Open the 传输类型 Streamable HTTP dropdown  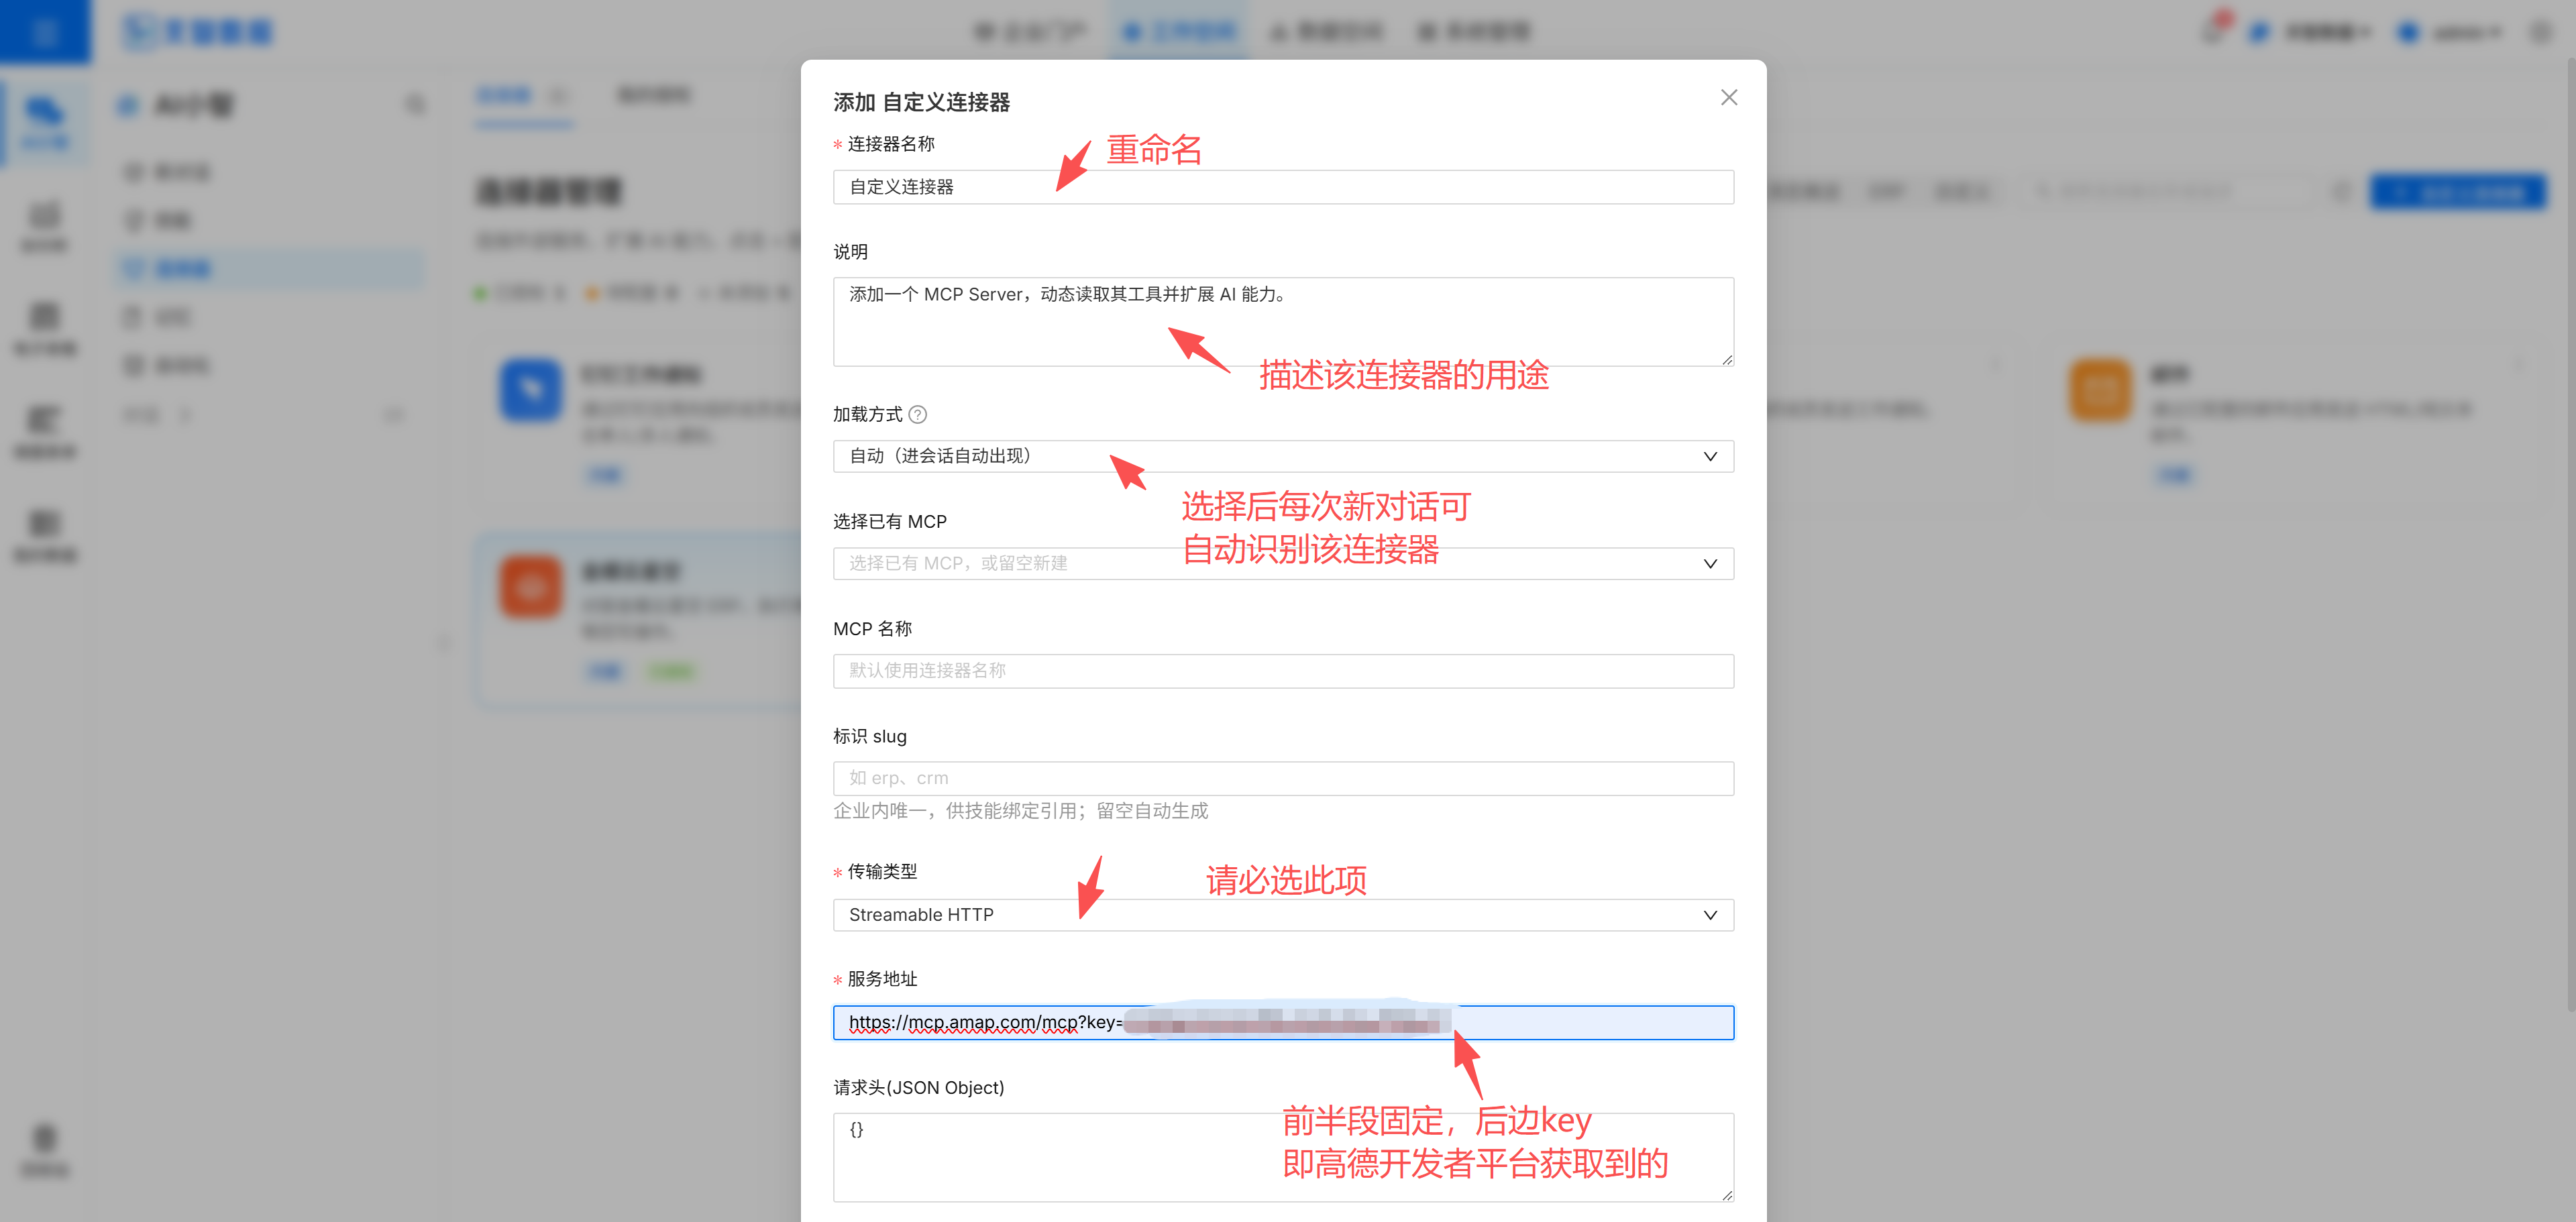point(1283,915)
